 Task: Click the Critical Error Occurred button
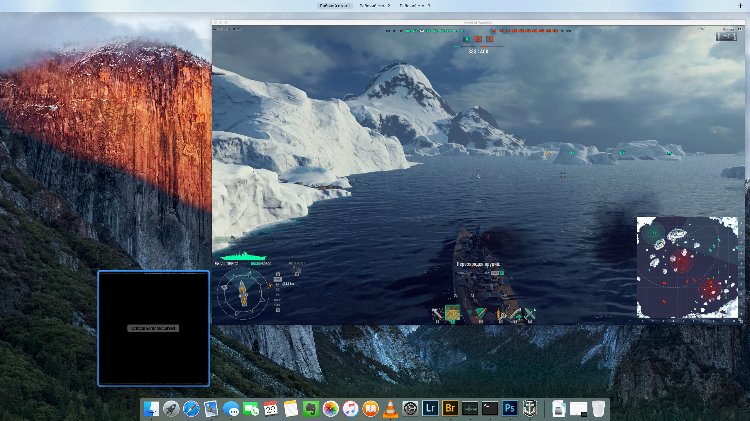pyautogui.click(x=153, y=328)
